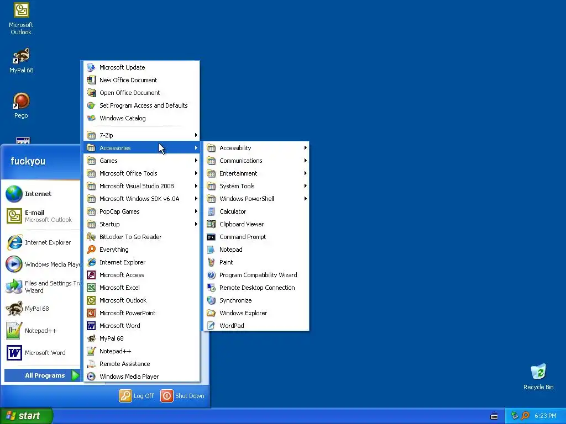Launch the Microsoft Excel icon
The width and height of the screenshot is (566, 424).
[91, 288]
